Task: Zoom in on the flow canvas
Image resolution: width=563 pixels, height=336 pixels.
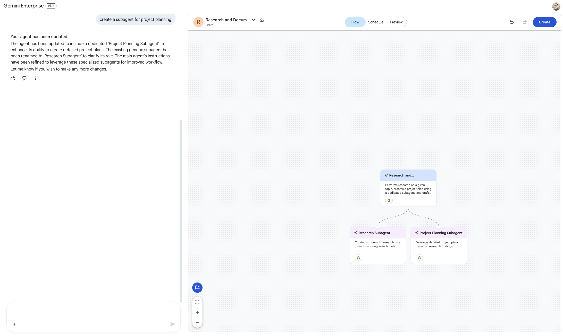Action: coord(197,312)
